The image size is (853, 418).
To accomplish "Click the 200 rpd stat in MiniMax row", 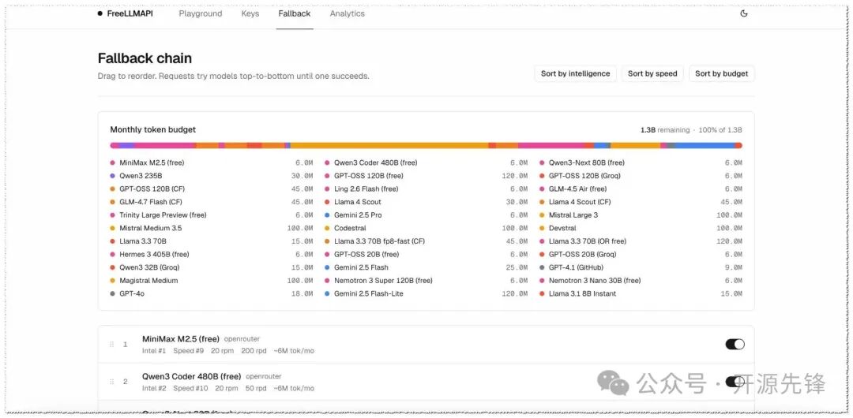I will 254,351.
